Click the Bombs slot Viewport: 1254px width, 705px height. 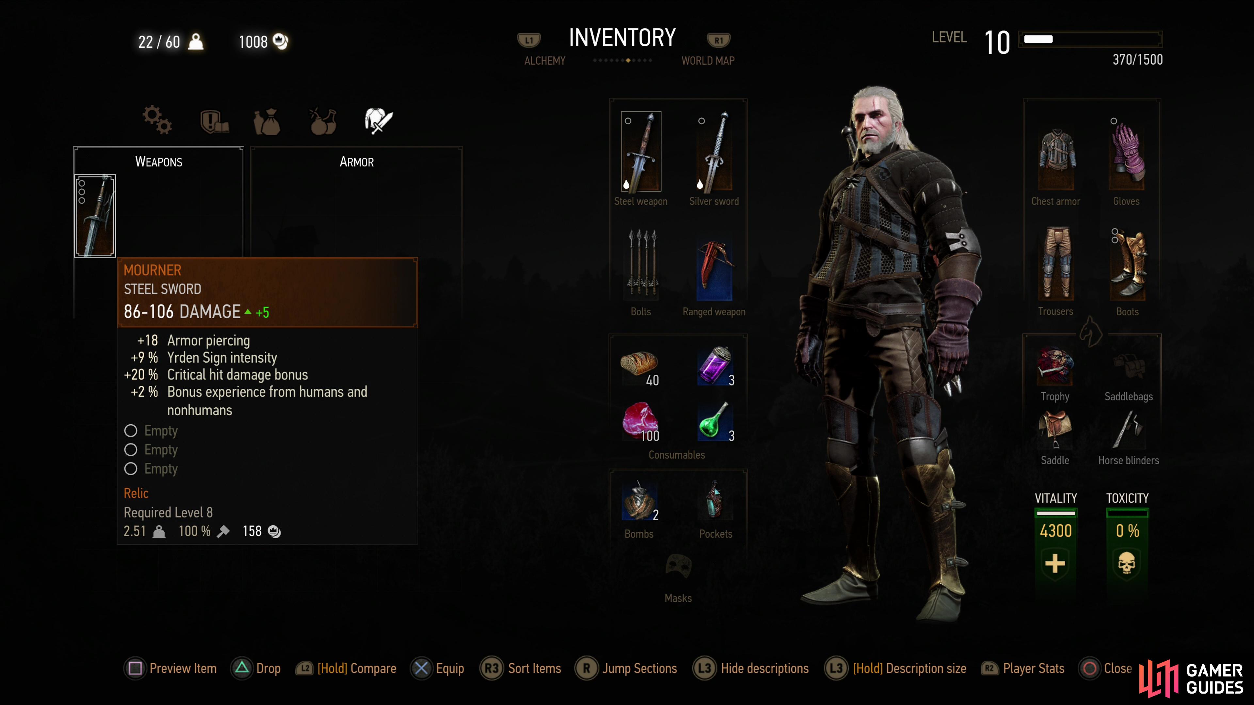pos(640,501)
